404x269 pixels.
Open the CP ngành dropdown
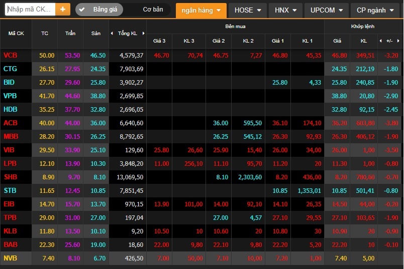[375, 10]
